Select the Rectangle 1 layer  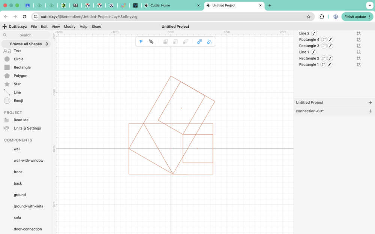[309, 64]
